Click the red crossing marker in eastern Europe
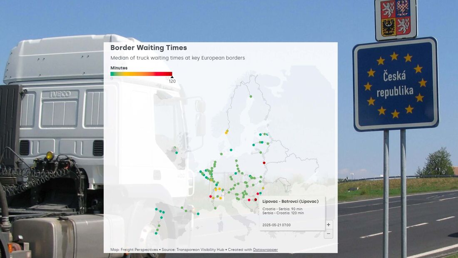458x258 pixels. coord(264,163)
